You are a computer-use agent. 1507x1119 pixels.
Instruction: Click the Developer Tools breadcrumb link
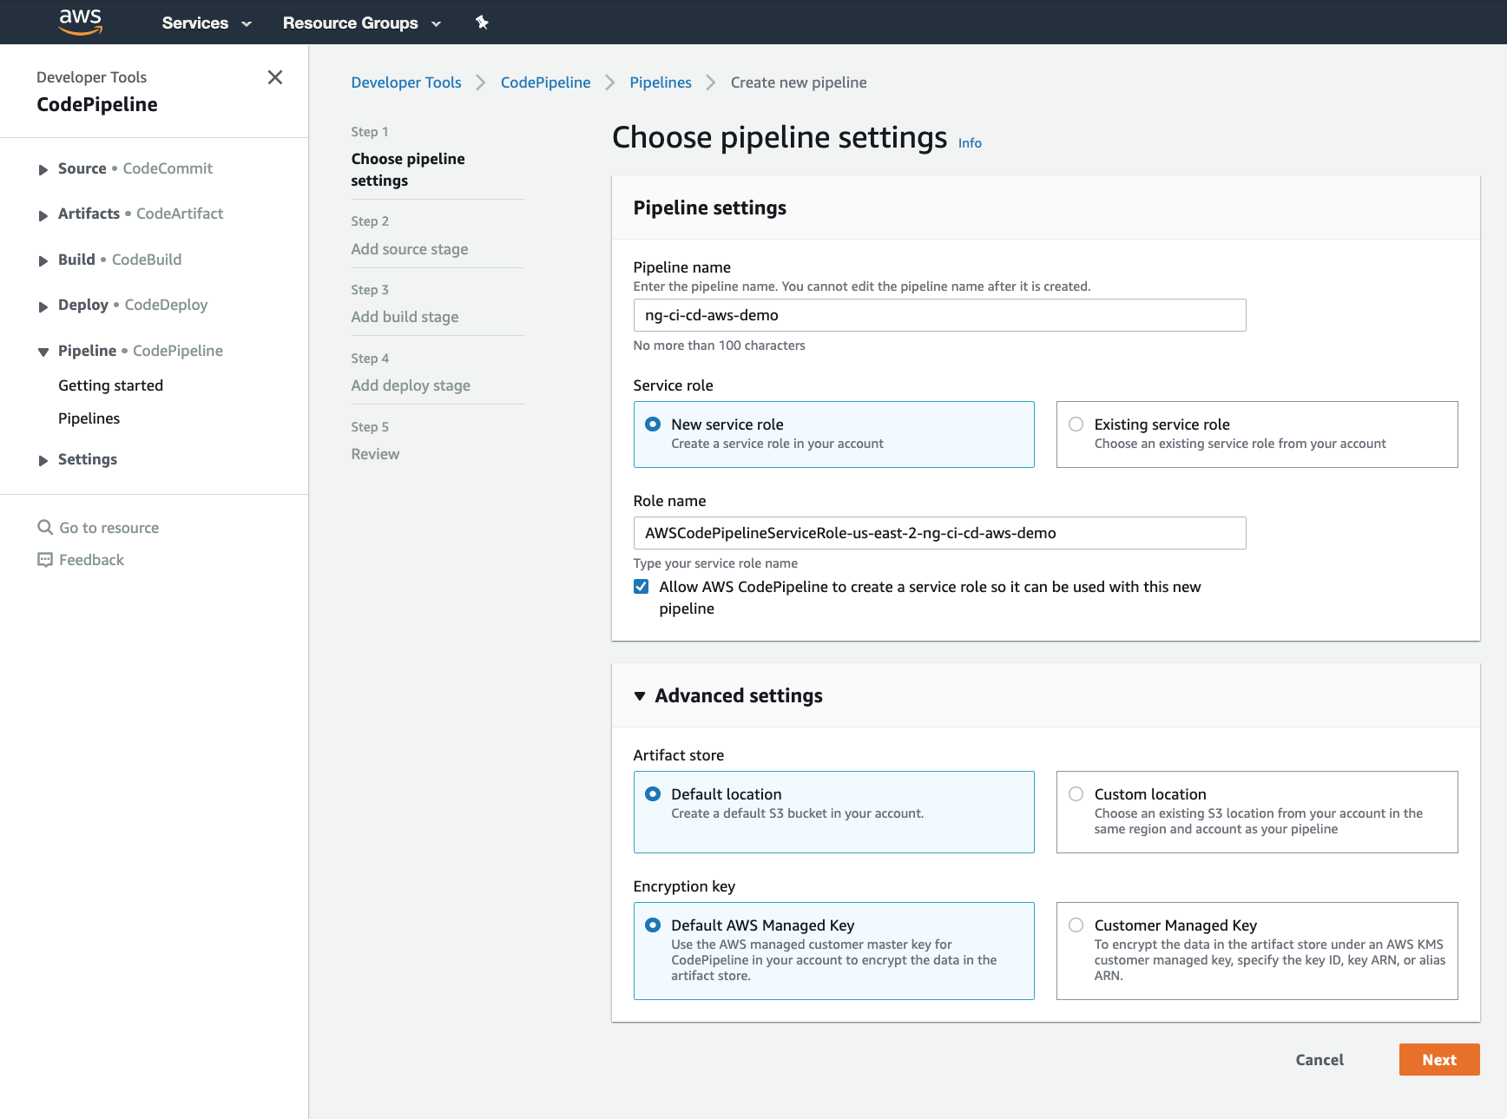pyautogui.click(x=406, y=82)
